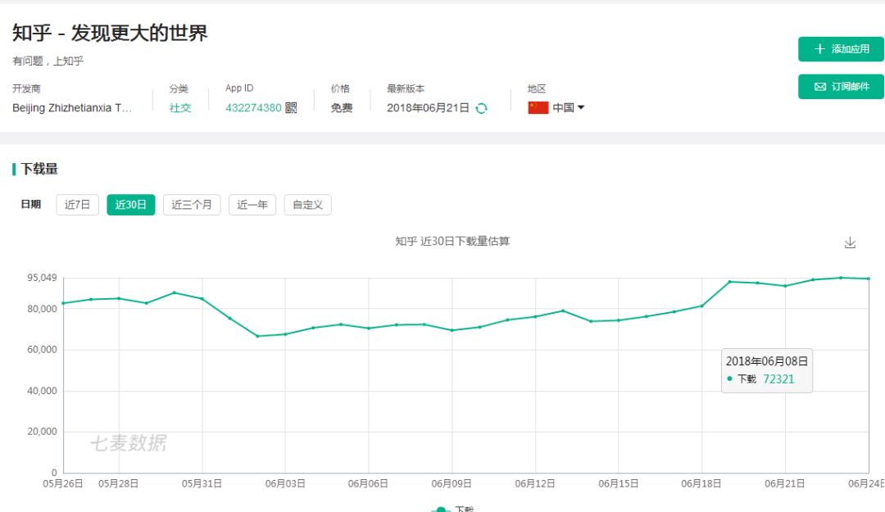Select the 近一年 date range

(x=252, y=204)
